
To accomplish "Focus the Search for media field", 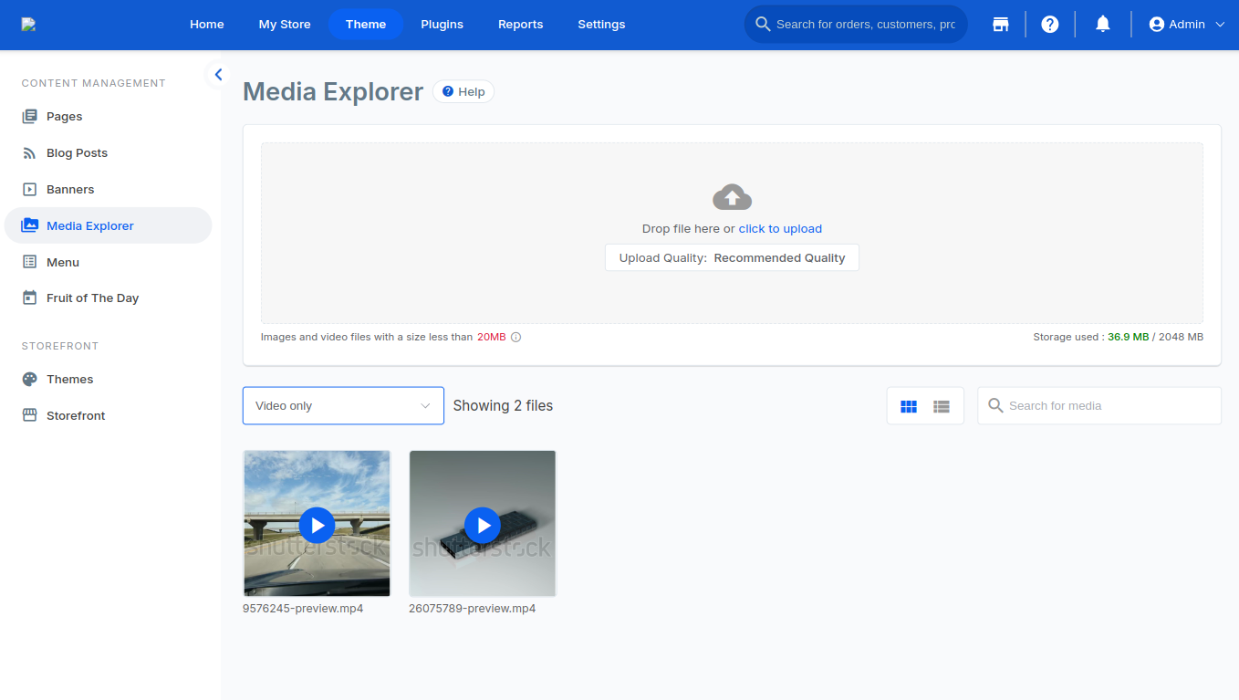I will 1099,405.
